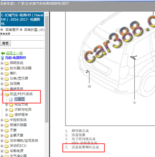Click legend text 蜂鸣器总成

click(80, 131)
